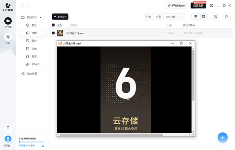Switch to list view
This screenshot has height=150, width=235.
[195, 16]
